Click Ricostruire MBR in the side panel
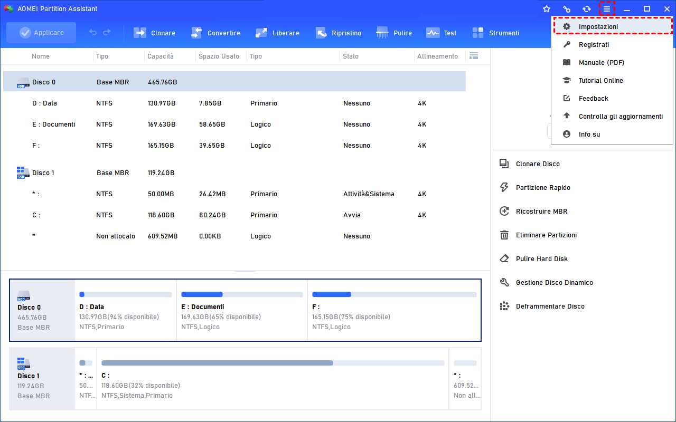 (533, 212)
